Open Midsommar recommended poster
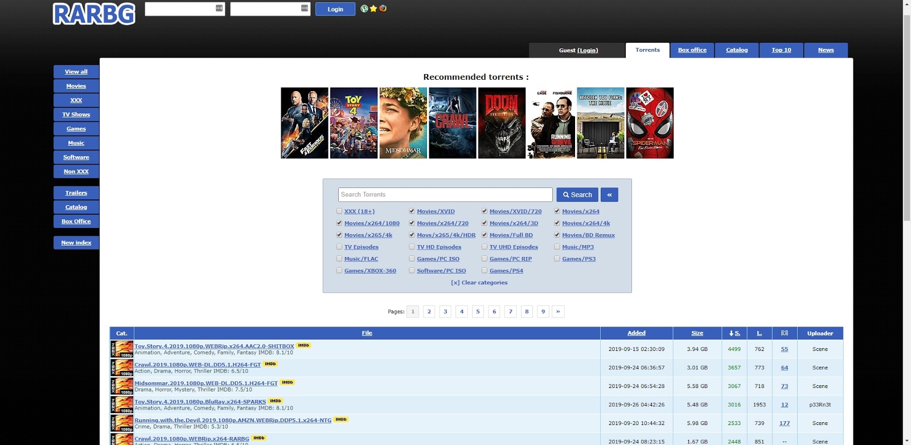Image resolution: width=911 pixels, height=445 pixels. [x=403, y=123]
